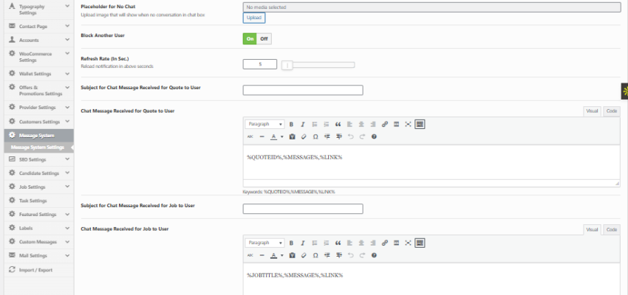Enable fullscreen in Job message editor
Screen dimensions: 628x295
click(408, 243)
